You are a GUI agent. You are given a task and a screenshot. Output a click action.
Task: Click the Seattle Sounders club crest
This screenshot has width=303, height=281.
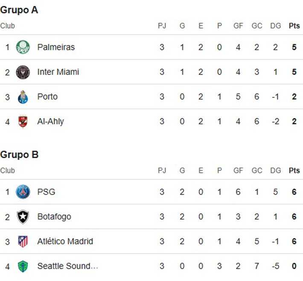point(23,266)
